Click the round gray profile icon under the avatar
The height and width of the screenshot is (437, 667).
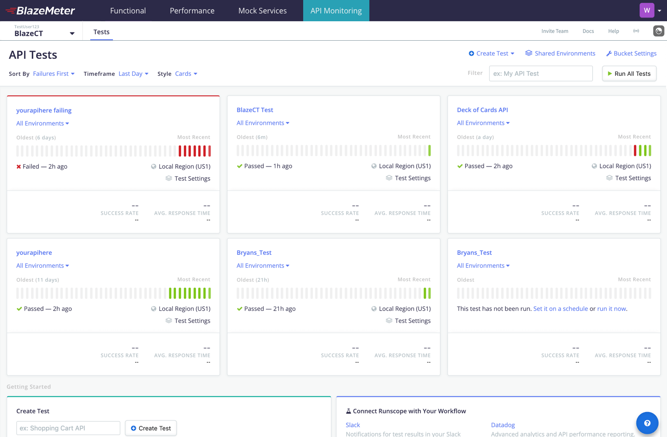tap(659, 31)
